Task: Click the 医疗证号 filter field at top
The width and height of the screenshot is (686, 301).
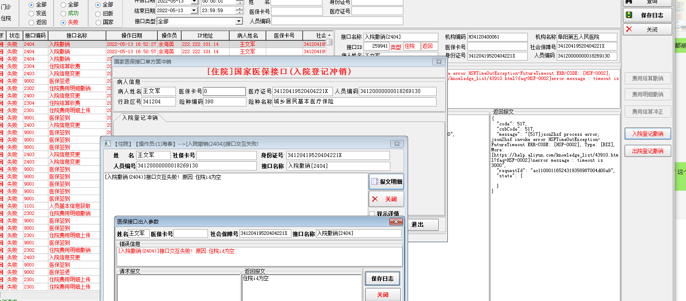Action: [x=377, y=11]
